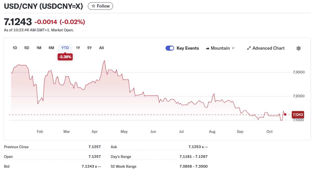This screenshot has width=312, height=175.
Task: Select the YTD time range tab
Action: 65,48
